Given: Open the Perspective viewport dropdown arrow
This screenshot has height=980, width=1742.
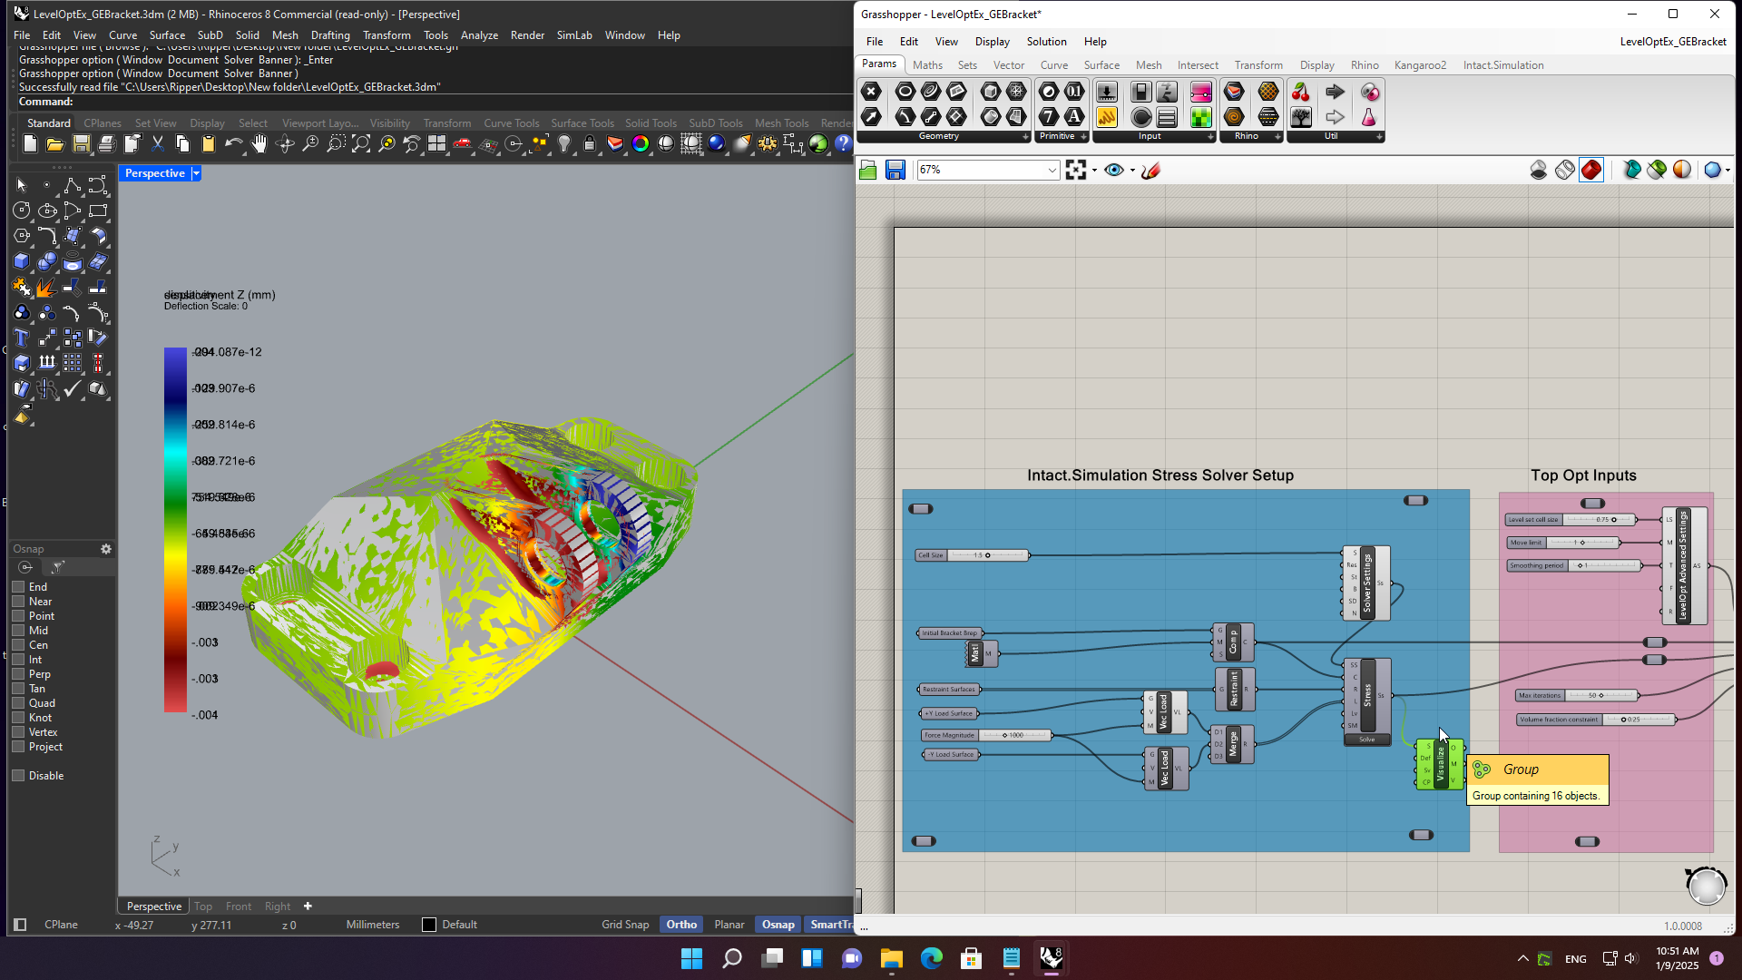Looking at the screenshot, I should pyautogui.click(x=196, y=173).
